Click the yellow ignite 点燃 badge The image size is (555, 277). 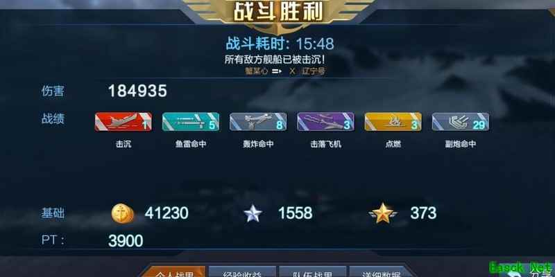pyautogui.click(x=393, y=122)
